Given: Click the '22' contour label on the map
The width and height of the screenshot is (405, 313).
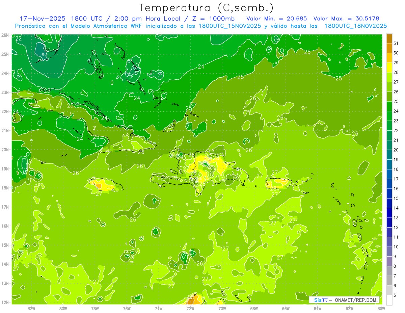Looking at the screenshot, I should [19, 38].
